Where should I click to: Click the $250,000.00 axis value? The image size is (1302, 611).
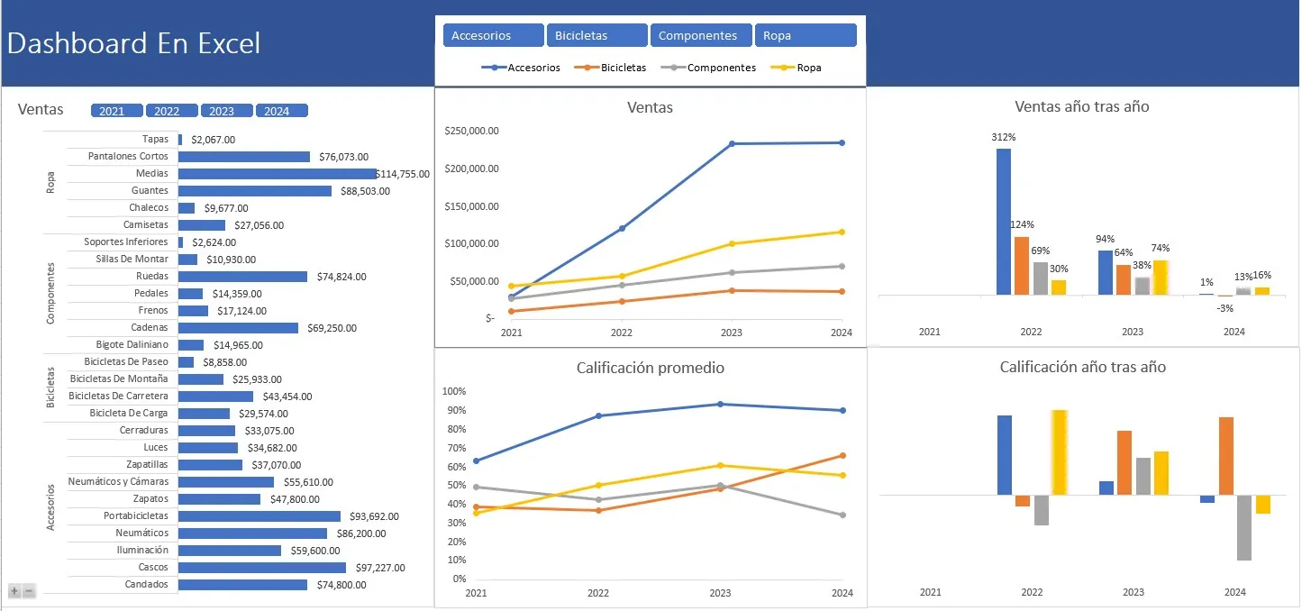(474, 131)
